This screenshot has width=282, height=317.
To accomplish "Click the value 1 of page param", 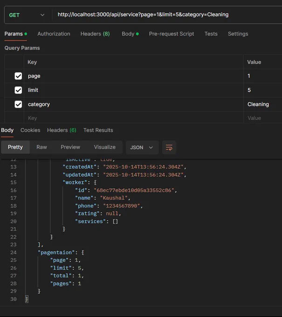I will [x=263, y=76].
